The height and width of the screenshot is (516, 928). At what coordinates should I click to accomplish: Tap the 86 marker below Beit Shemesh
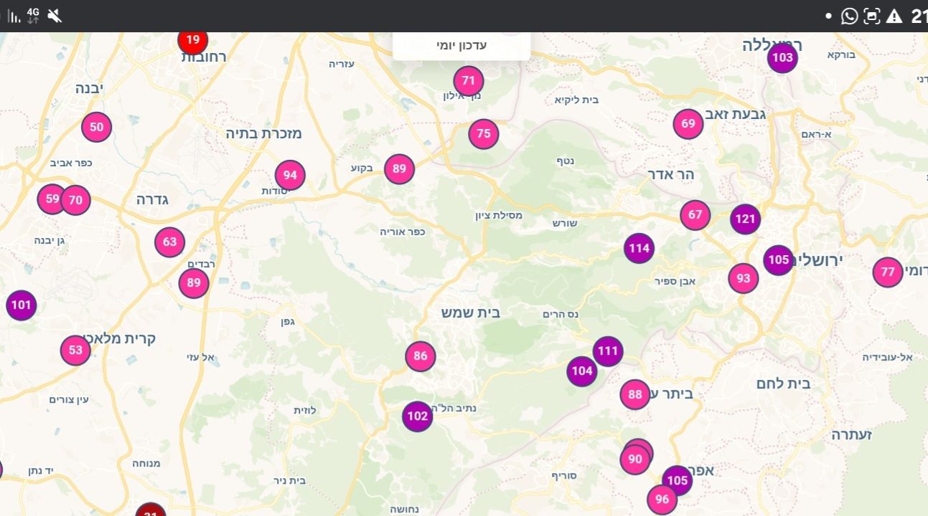pos(421,356)
